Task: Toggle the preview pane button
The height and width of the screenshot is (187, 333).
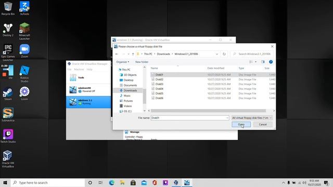Action: click(263, 62)
